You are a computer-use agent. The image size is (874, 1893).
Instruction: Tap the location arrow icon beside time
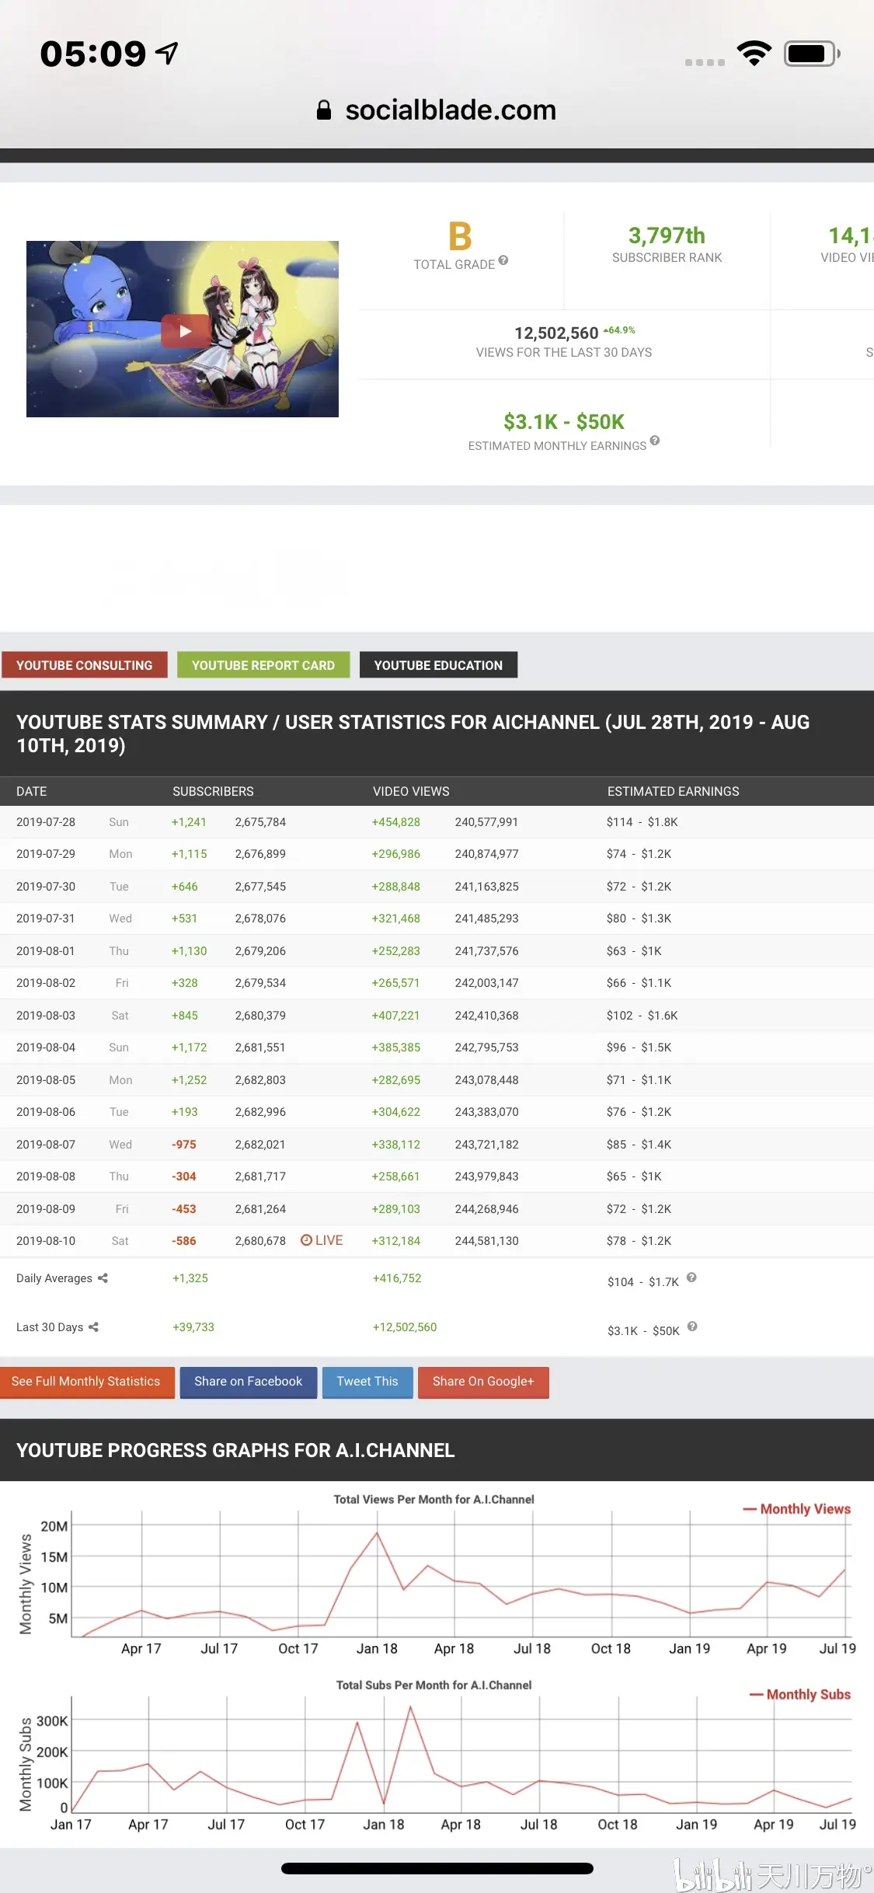click(x=167, y=53)
